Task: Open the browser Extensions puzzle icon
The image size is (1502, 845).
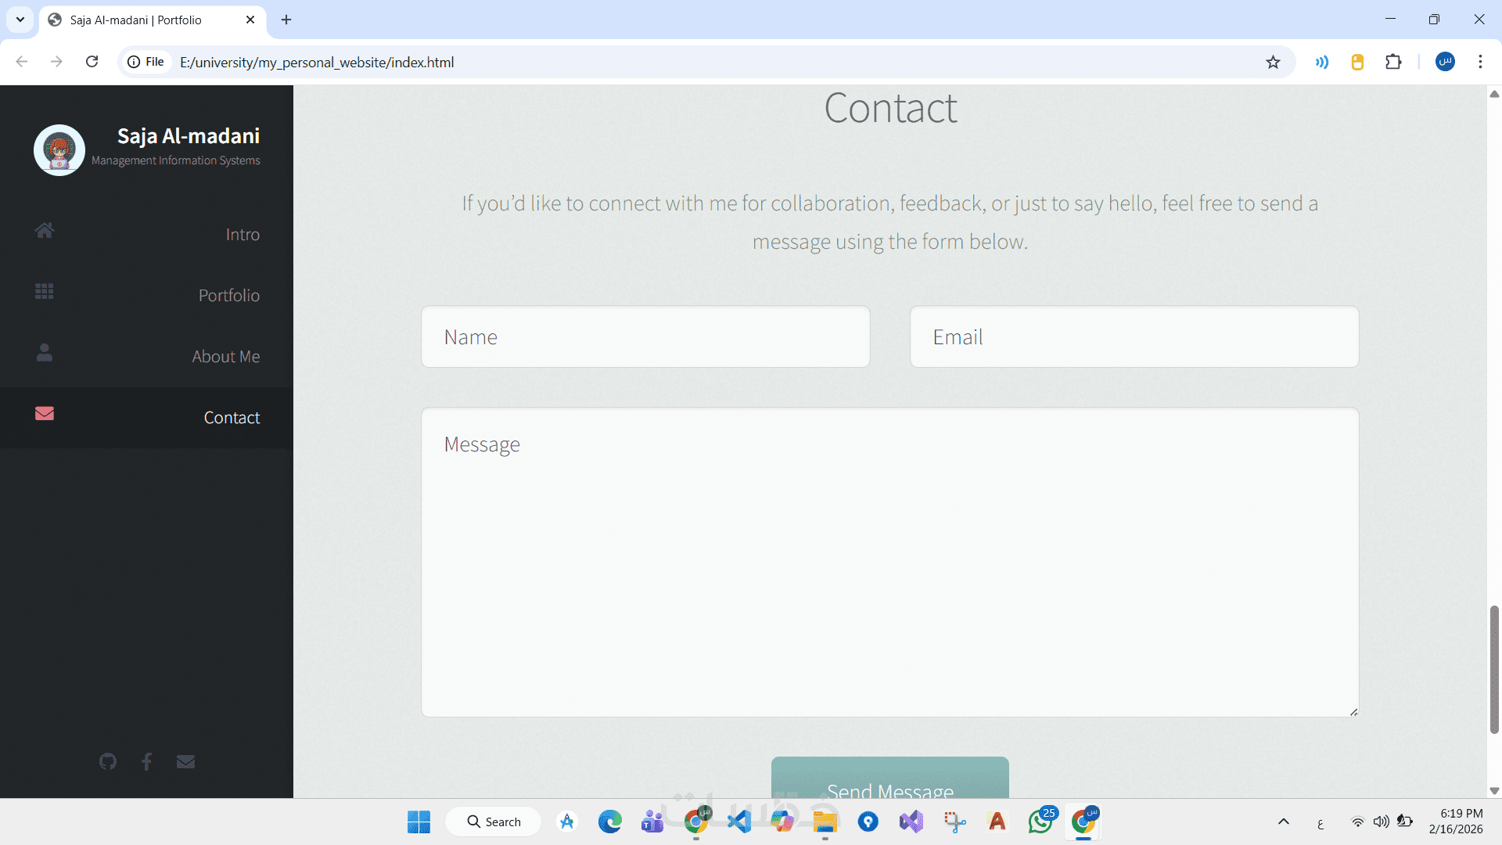Action: click(x=1393, y=62)
